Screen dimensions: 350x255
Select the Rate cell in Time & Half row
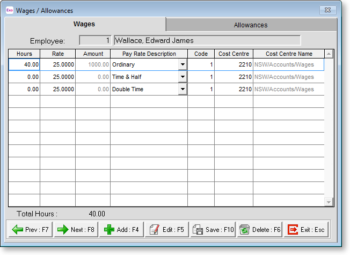(x=57, y=77)
